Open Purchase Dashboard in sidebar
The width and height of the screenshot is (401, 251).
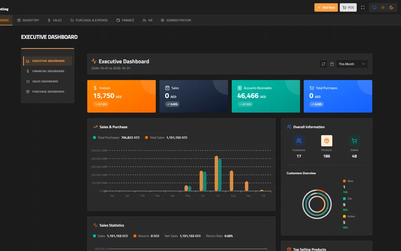click(47, 92)
